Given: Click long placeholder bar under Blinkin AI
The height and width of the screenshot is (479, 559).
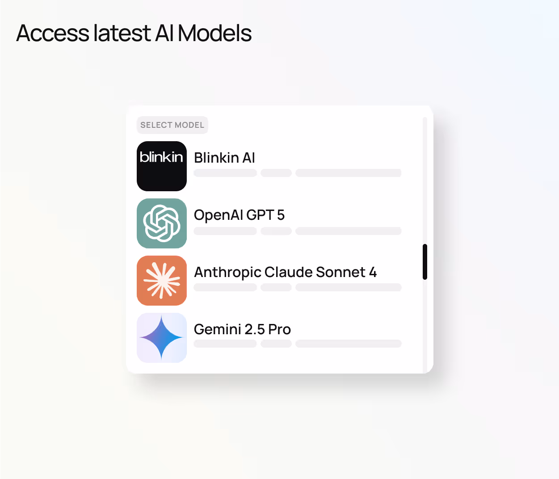Looking at the screenshot, I should [349, 173].
